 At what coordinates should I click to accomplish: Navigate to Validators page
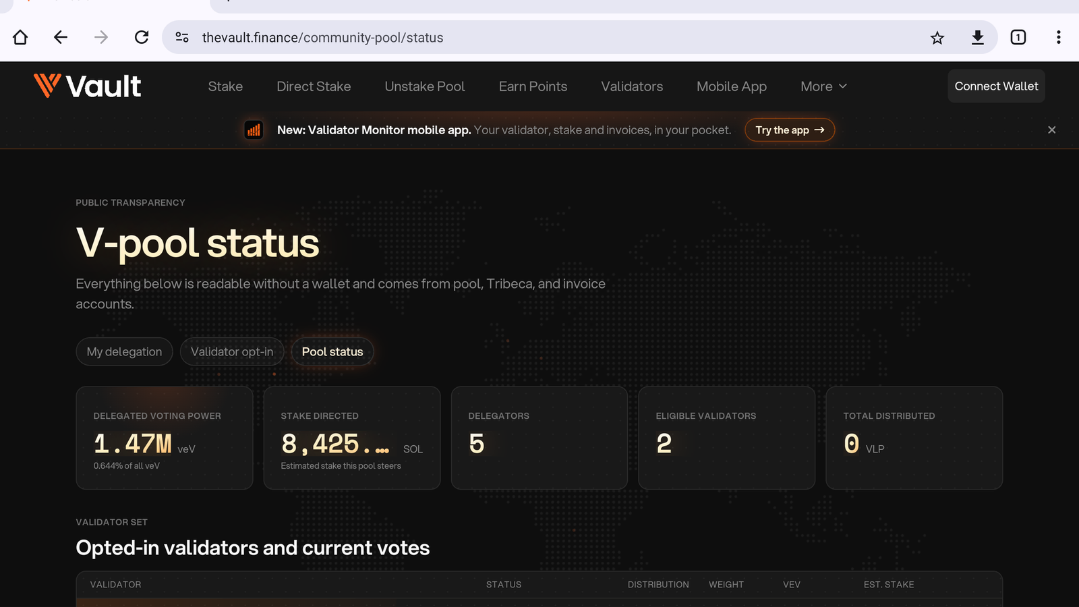[632, 86]
